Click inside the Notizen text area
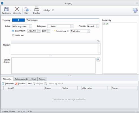 [54, 49]
